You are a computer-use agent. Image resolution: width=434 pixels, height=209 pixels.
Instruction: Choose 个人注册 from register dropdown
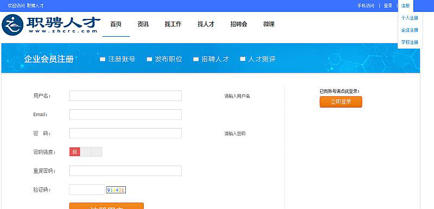(410, 18)
